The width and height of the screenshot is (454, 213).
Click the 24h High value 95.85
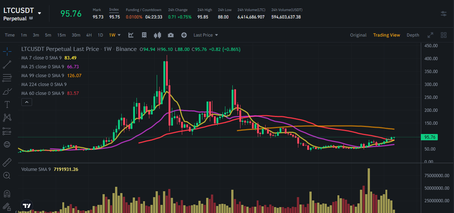pos(202,17)
